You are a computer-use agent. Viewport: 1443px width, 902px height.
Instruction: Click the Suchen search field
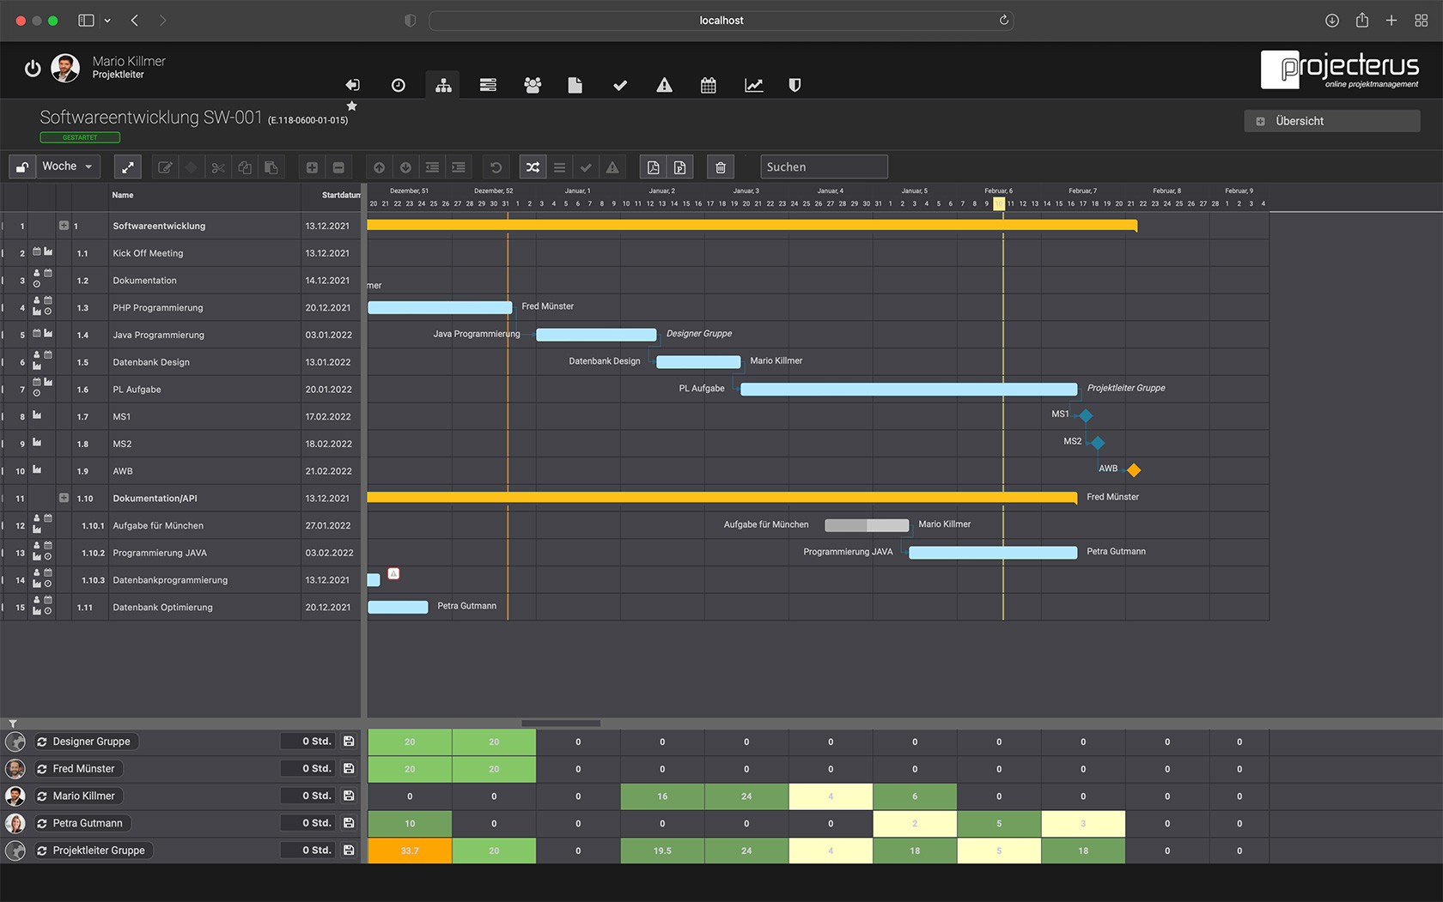click(x=823, y=167)
